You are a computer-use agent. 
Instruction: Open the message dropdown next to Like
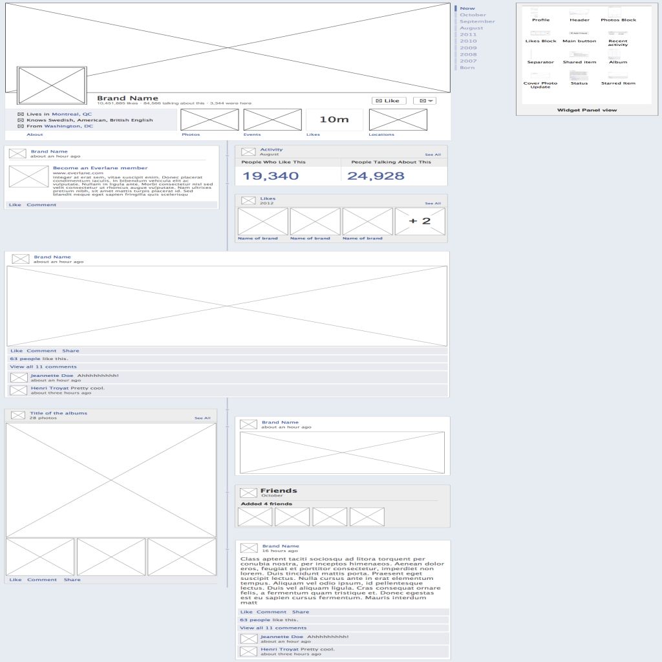coord(424,101)
